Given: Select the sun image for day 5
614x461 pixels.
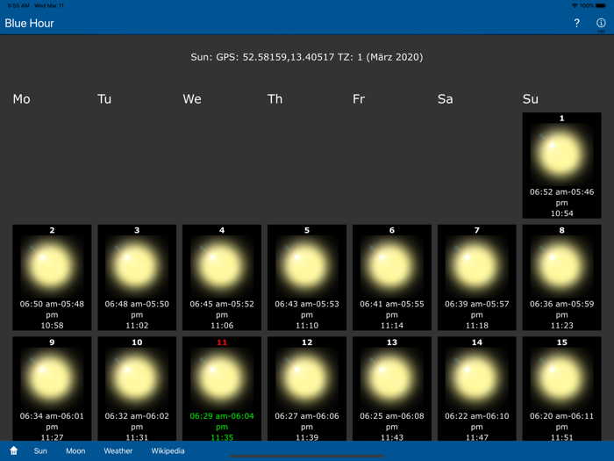Looking at the screenshot, I should point(307,267).
